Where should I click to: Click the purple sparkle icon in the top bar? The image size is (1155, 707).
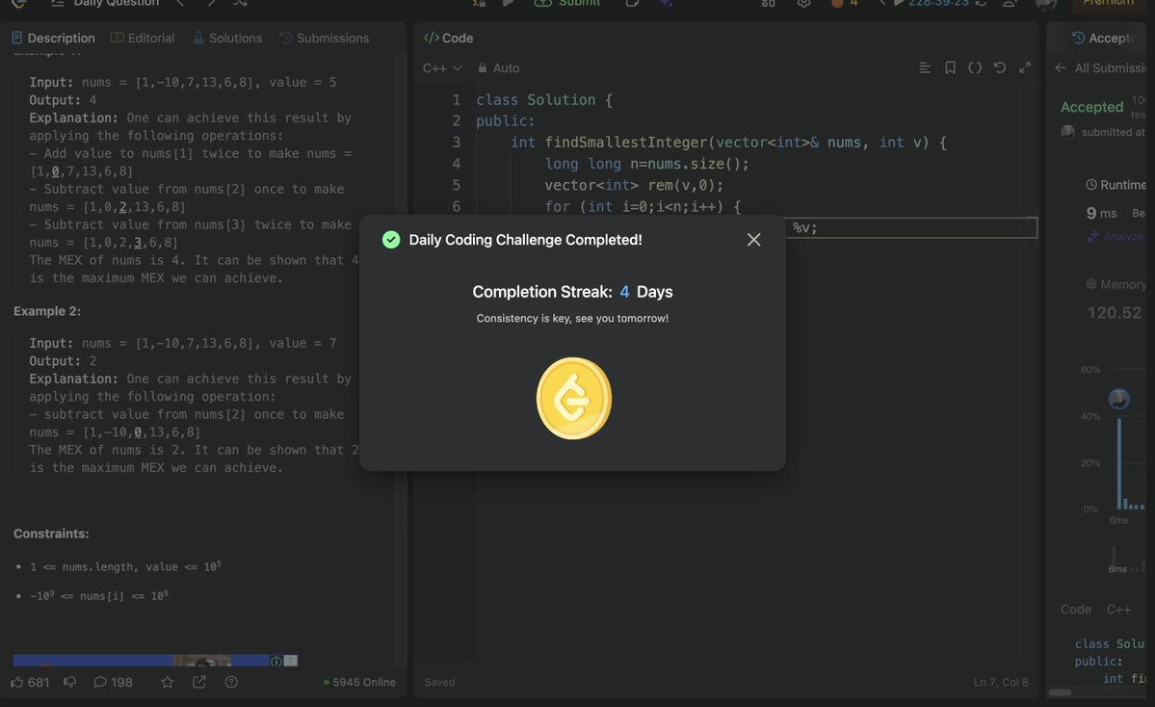665,4
